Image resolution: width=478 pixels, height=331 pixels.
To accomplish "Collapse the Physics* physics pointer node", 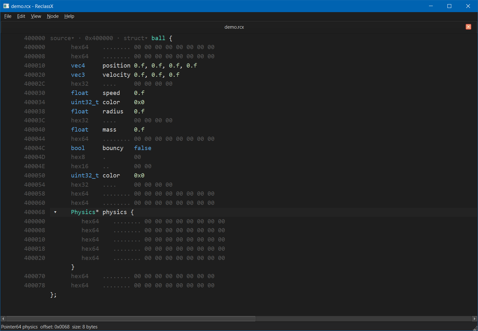I will [55, 212].
